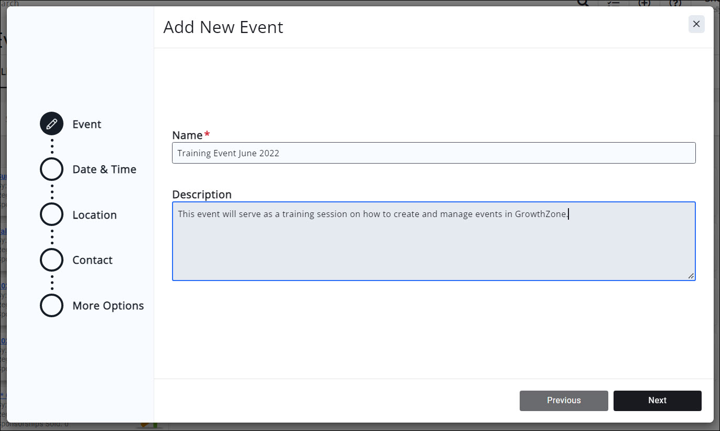Screen dimensions: 720x431
Task: Go to the Event step label
Action: pyautogui.click(x=87, y=124)
